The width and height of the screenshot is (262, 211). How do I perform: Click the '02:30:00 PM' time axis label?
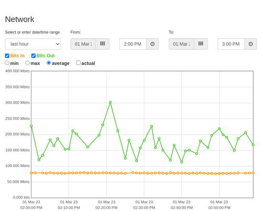[144, 208]
